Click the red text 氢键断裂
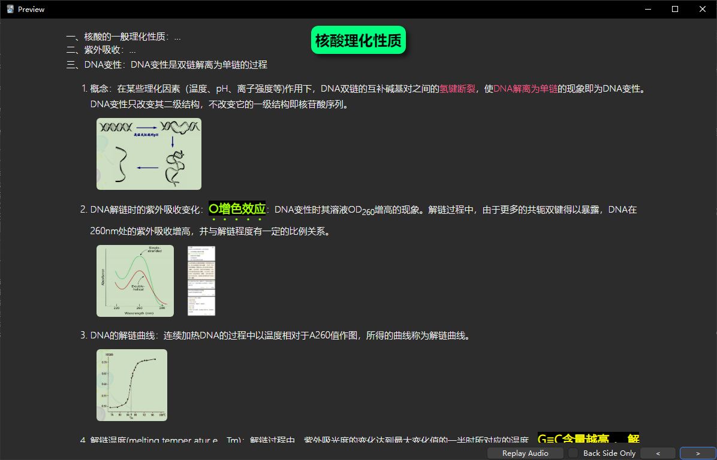 457,89
